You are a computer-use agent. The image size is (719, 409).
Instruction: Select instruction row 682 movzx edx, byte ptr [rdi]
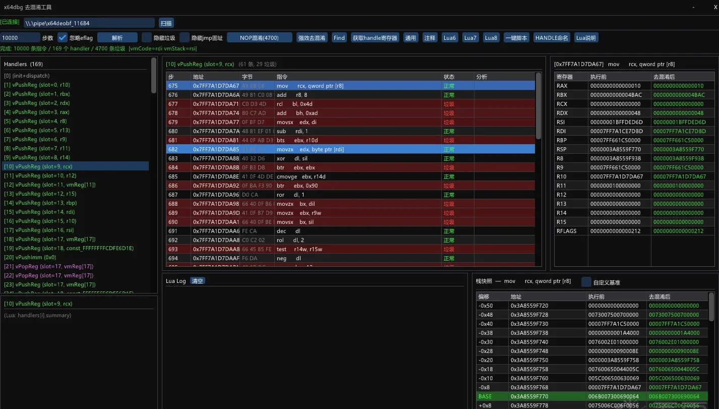click(x=350, y=149)
